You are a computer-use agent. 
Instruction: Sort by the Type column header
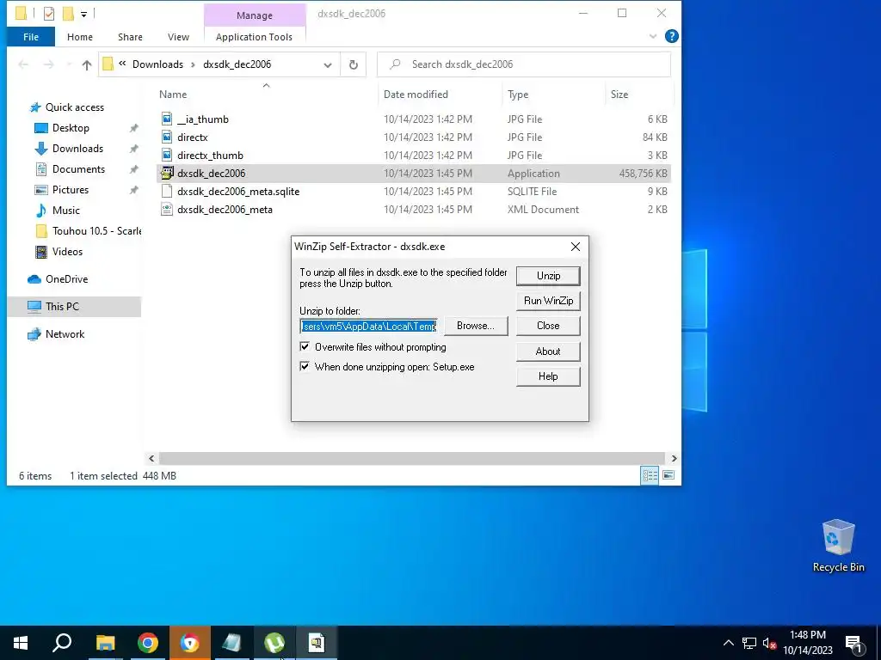point(517,95)
